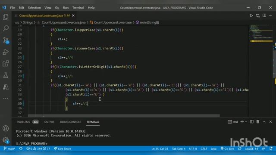276x155 pixels.
Task: Open the File menu
Action: (13, 8)
